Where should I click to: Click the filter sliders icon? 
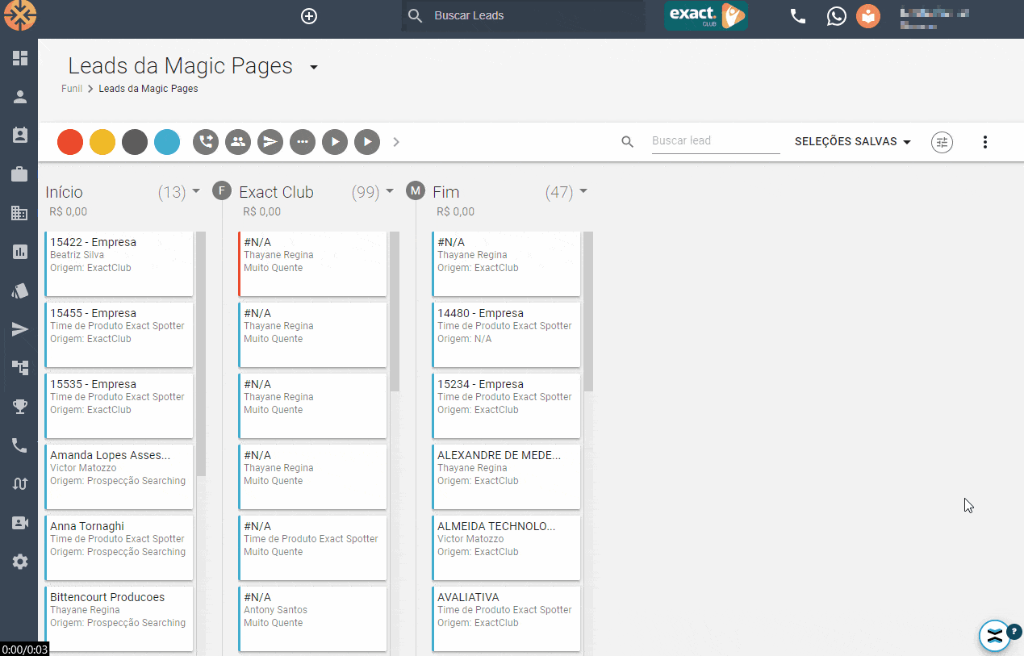(x=942, y=142)
